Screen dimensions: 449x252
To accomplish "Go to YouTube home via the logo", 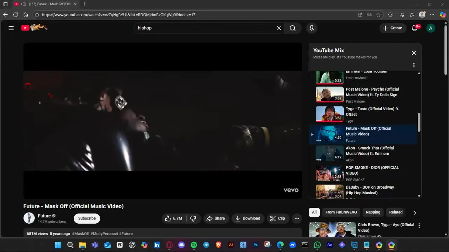I will pyautogui.click(x=34, y=28).
